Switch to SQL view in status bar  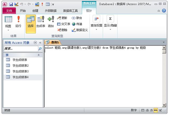[156, 110]
